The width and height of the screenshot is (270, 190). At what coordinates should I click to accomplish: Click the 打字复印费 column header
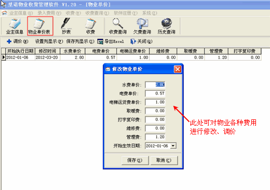[245, 51]
